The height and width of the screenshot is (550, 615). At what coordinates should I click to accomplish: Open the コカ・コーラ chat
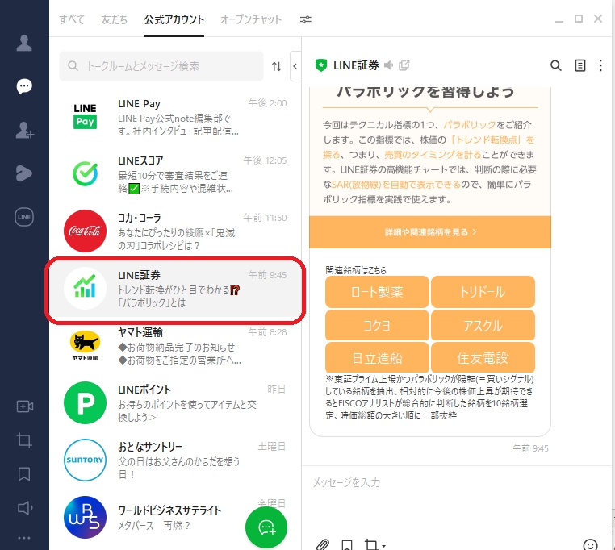[175, 231]
